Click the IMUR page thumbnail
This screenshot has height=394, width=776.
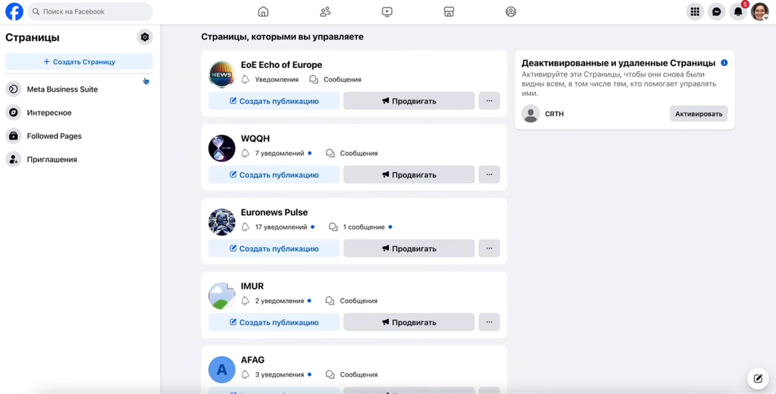(222, 296)
